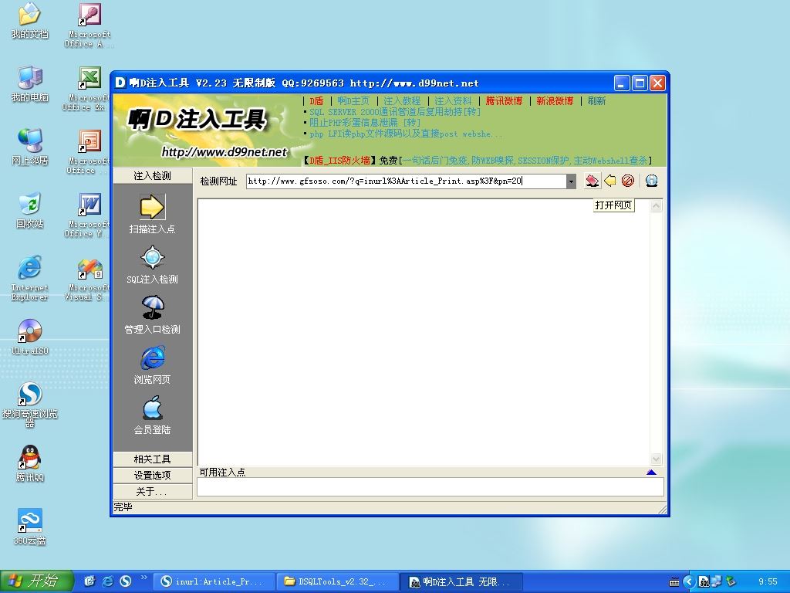Click the IE quick launch icon in taskbar
The image size is (790, 593).
(107, 581)
